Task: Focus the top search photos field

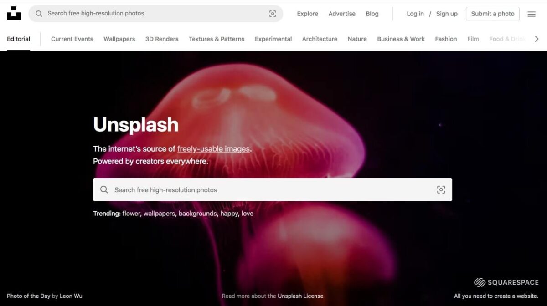Action: point(156,14)
